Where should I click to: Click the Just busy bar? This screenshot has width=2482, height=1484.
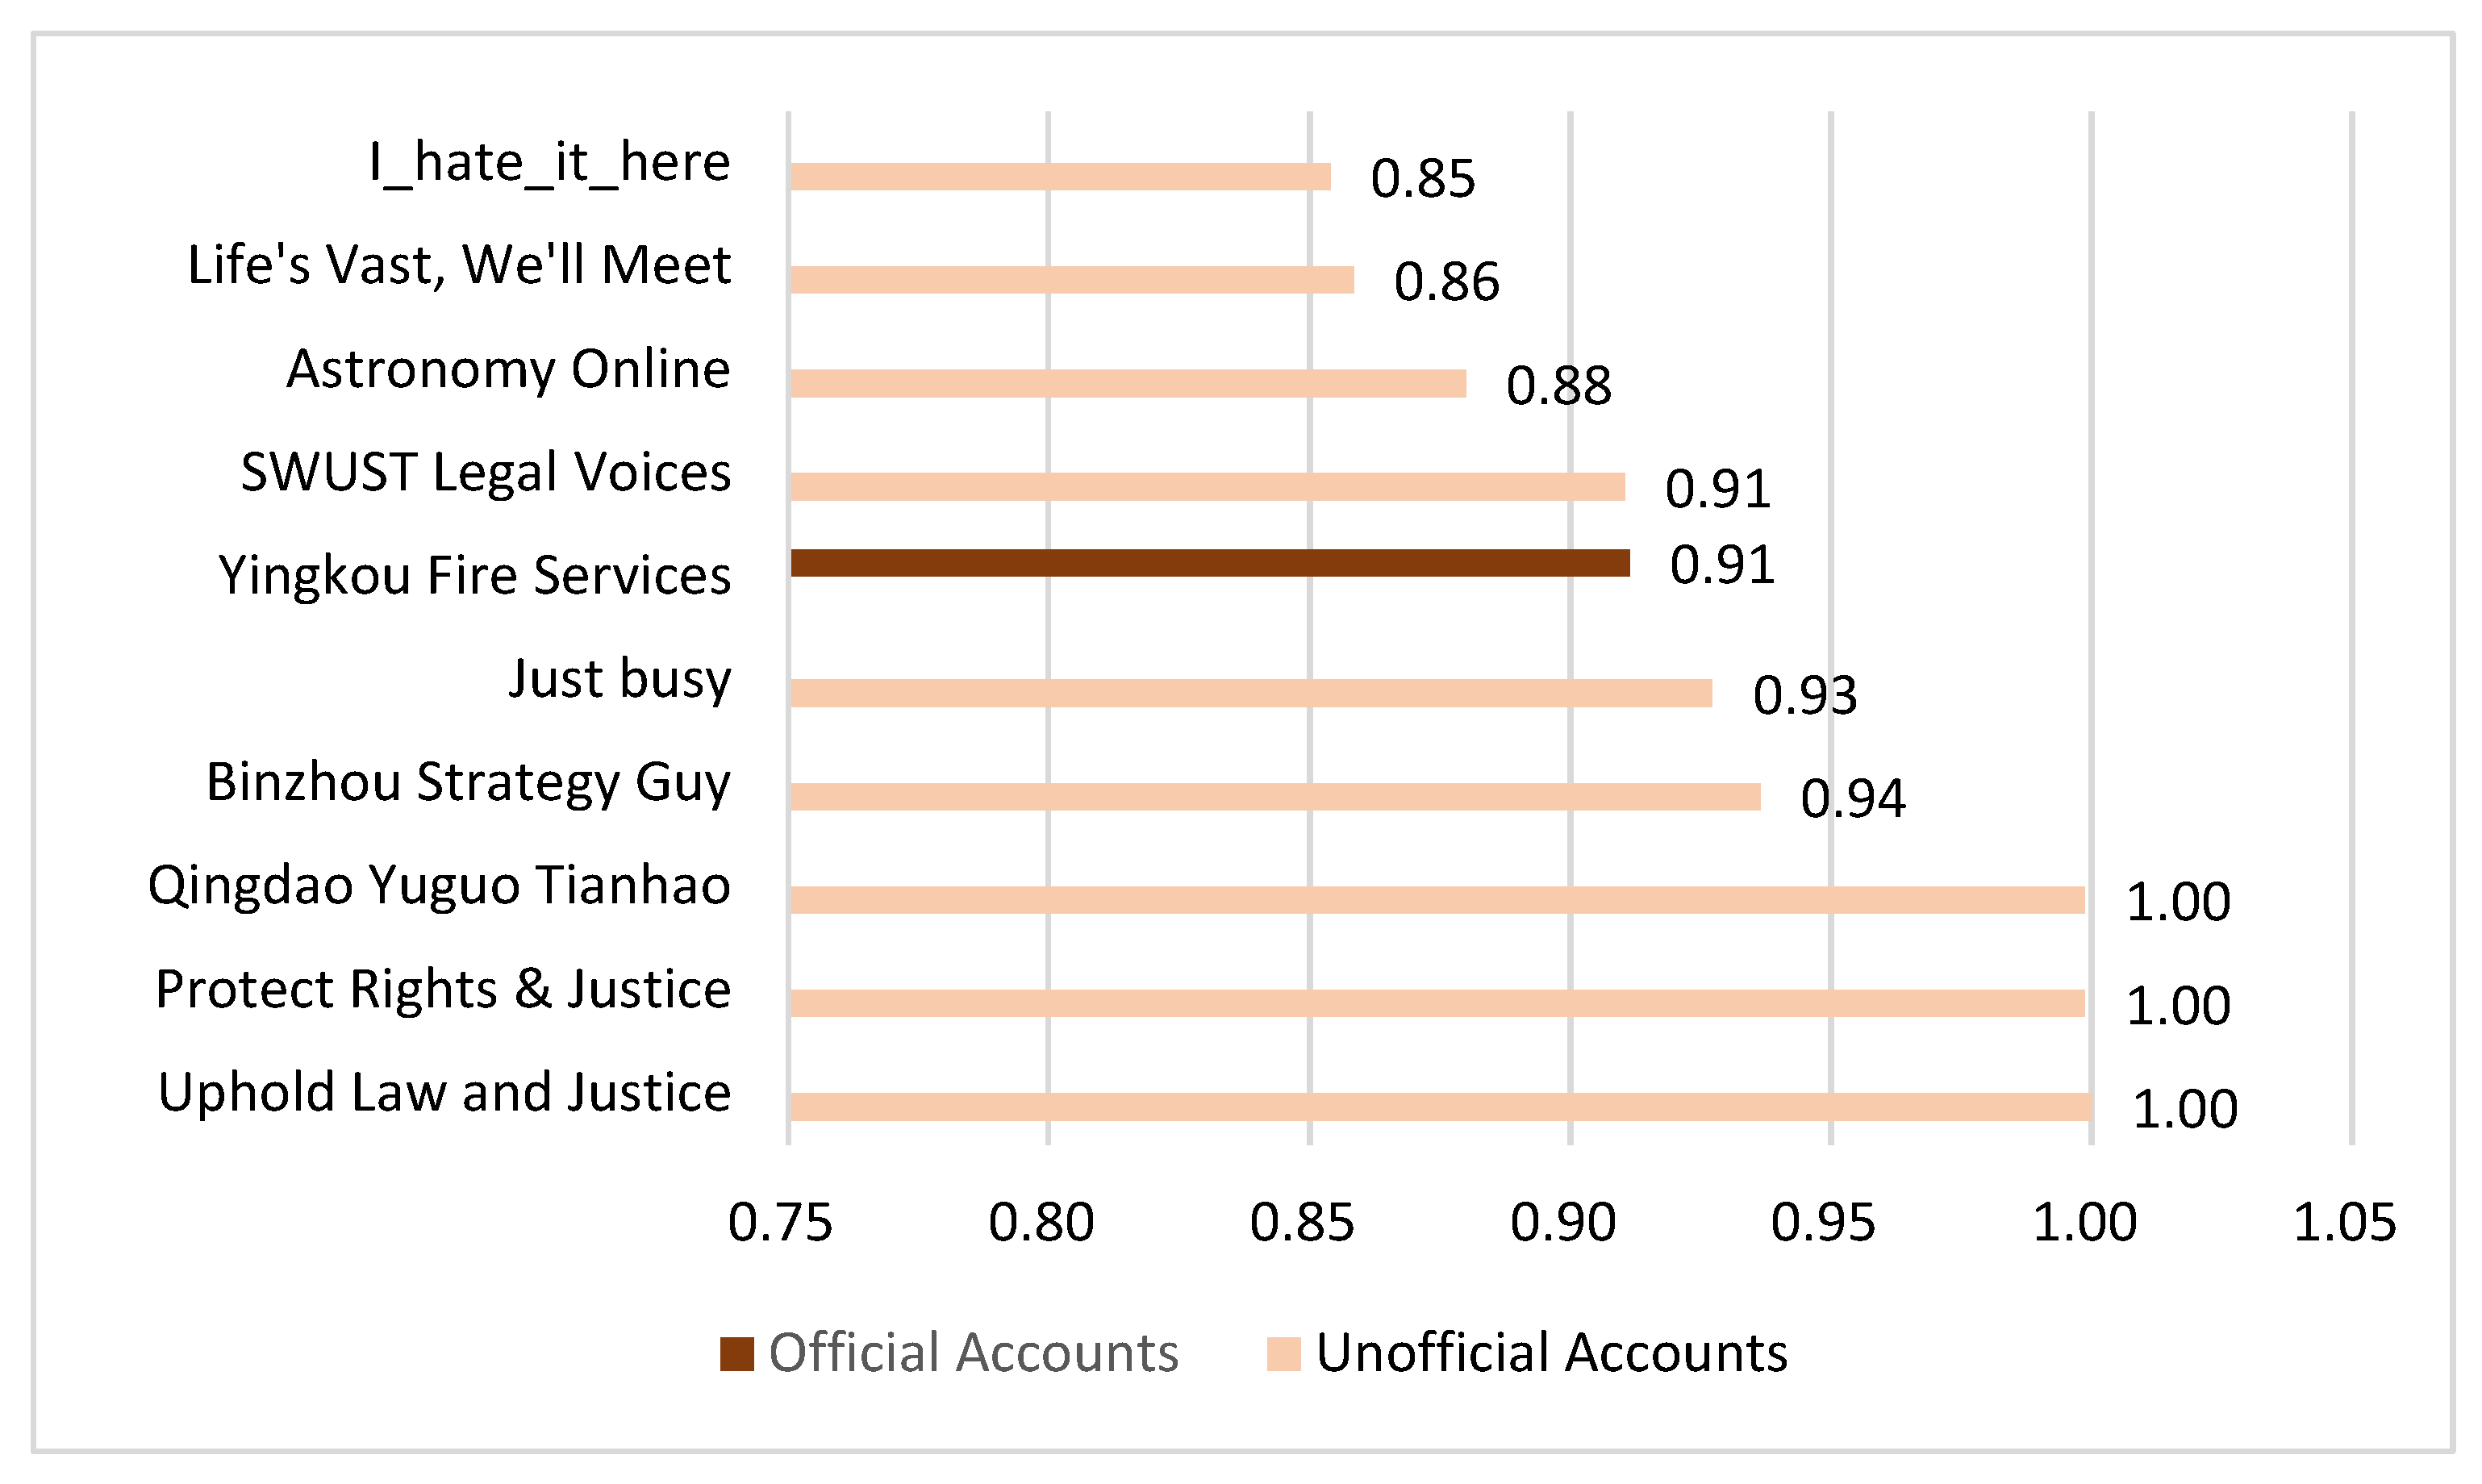(1250, 693)
